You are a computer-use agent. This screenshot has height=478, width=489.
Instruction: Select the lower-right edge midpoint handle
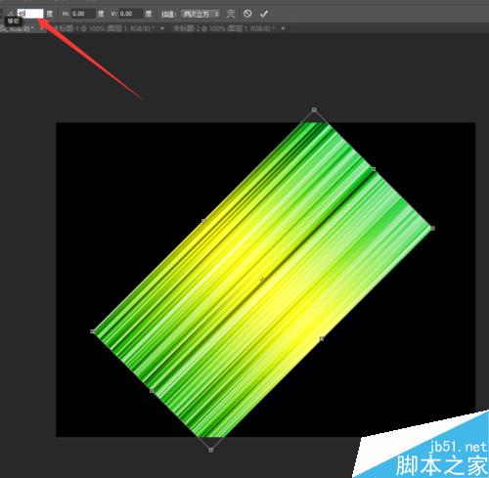pos(322,339)
